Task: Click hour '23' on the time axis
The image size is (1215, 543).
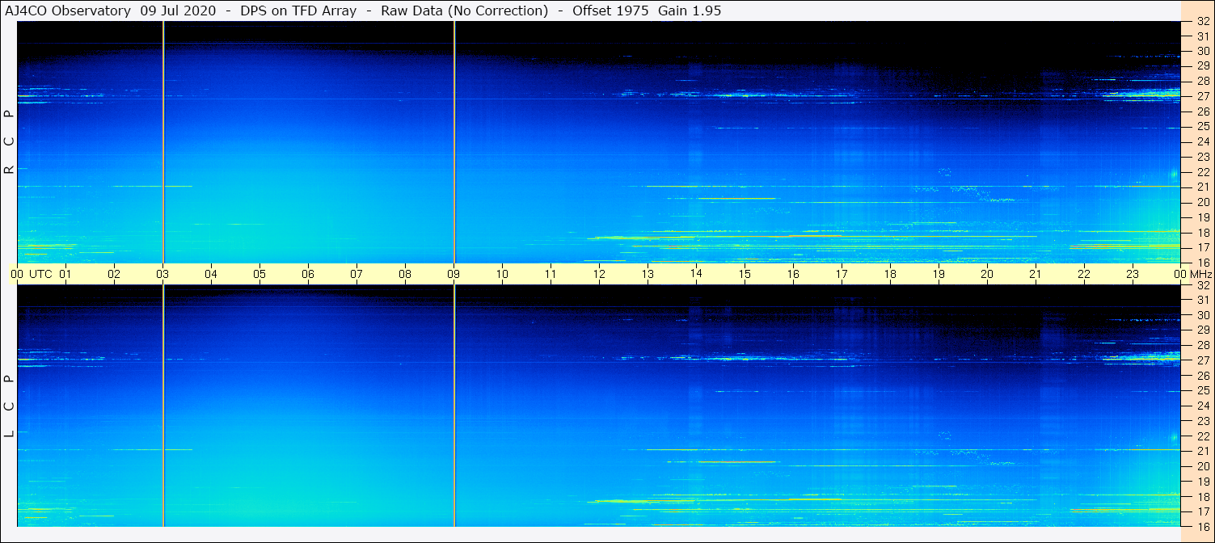Action: (1133, 274)
